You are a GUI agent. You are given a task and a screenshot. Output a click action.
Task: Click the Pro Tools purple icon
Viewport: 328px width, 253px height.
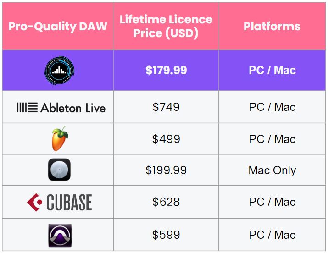click(59, 235)
